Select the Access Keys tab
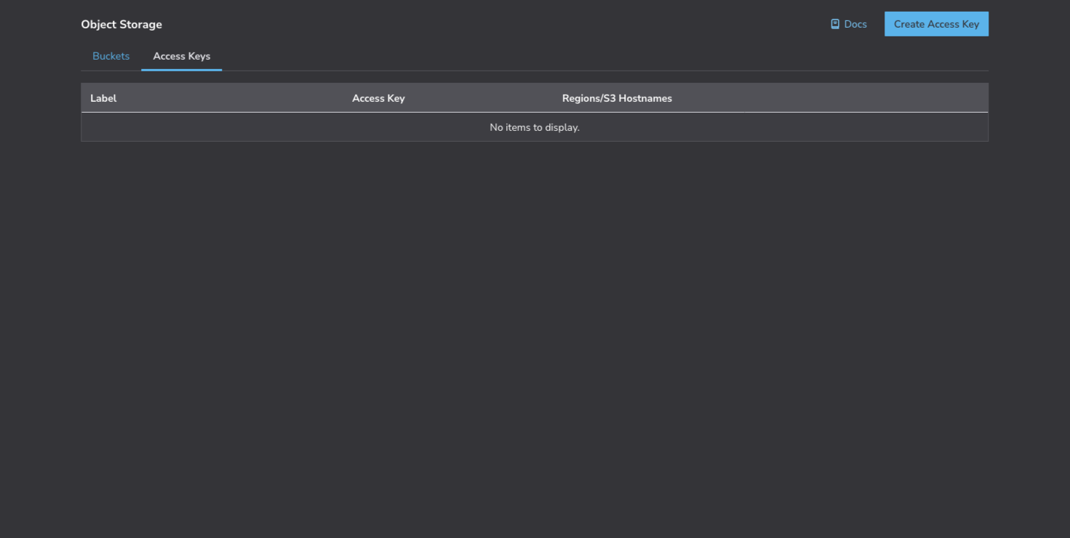Image resolution: width=1070 pixels, height=538 pixels. coord(181,56)
